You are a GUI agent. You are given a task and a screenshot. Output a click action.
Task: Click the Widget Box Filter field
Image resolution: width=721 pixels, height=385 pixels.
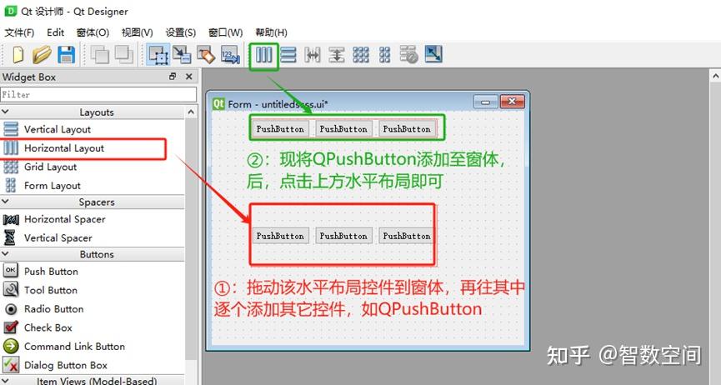tap(98, 94)
